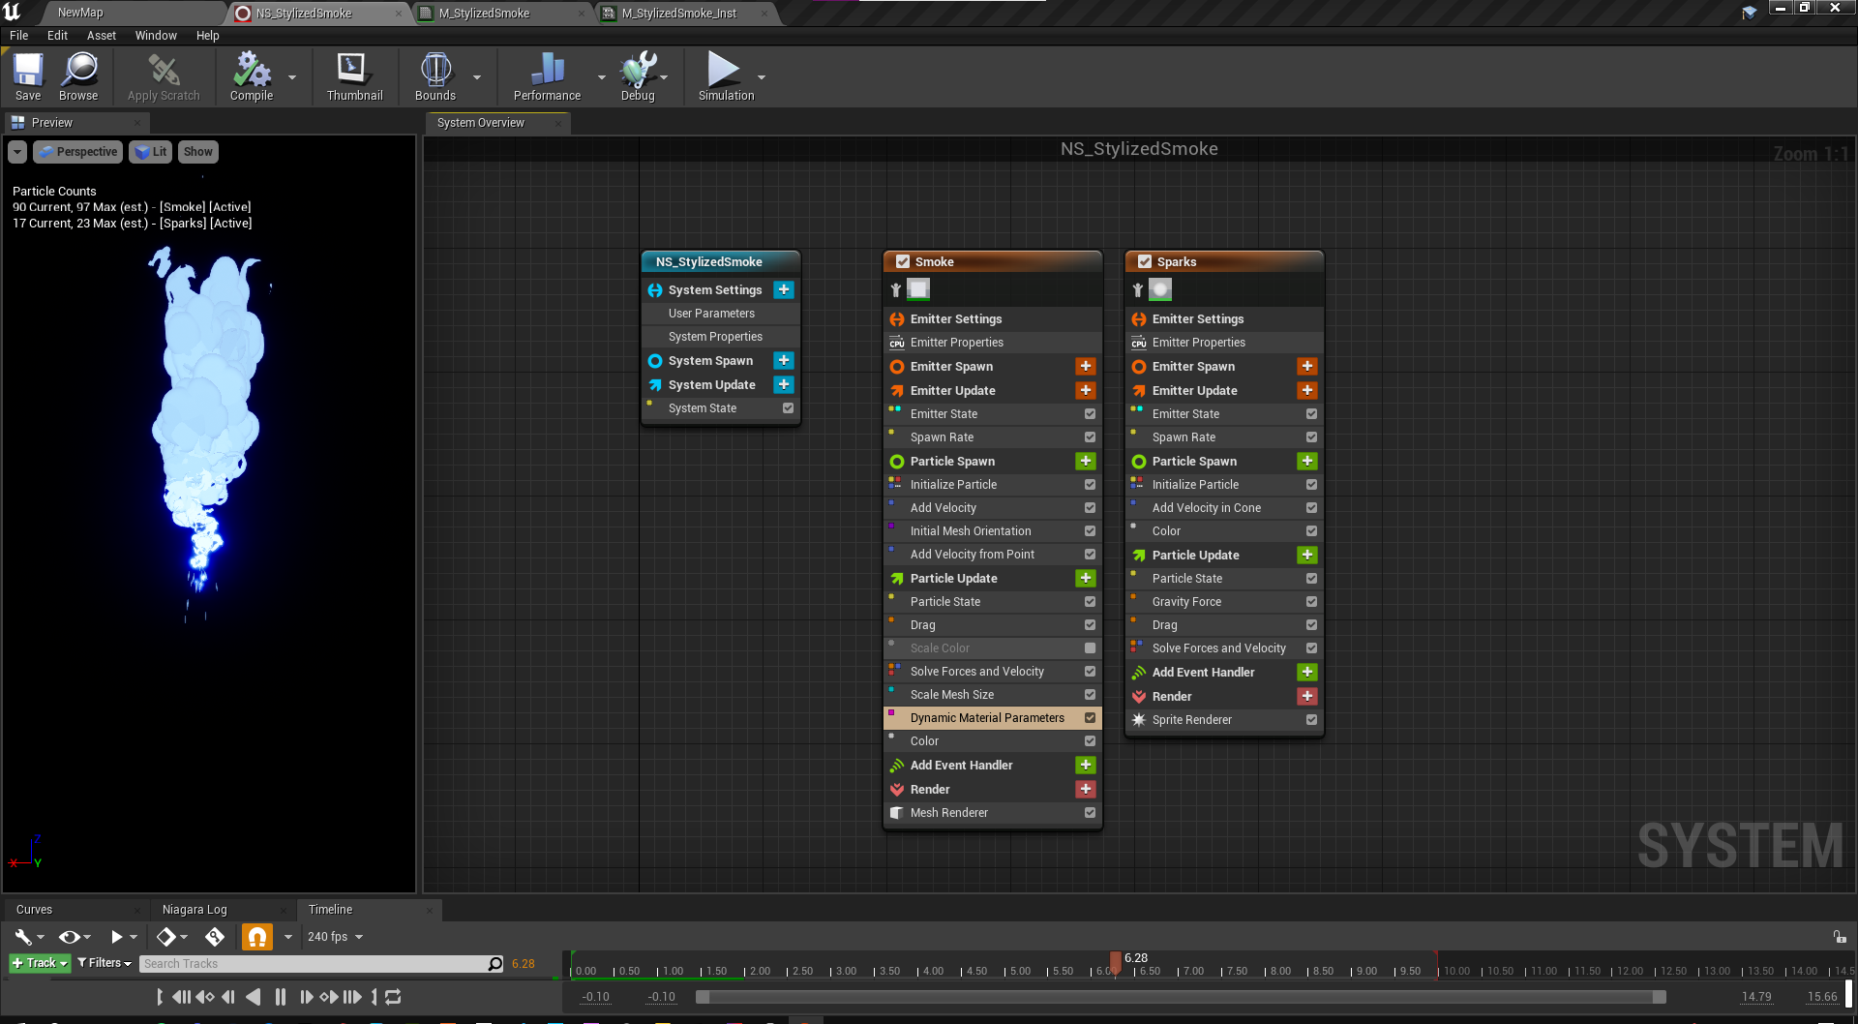Click the Smoke emitter thumbnail icon
The width and height of the screenshot is (1858, 1024).
point(918,288)
